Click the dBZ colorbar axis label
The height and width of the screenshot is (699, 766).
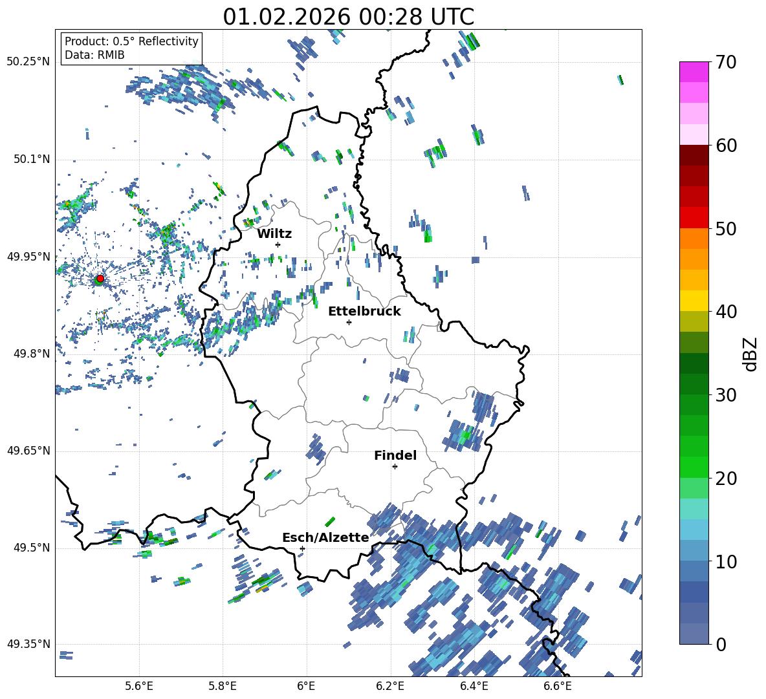[750, 354]
